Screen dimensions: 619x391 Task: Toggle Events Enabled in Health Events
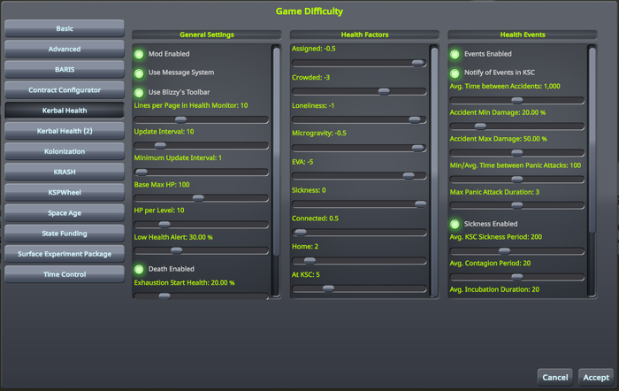click(455, 54)
